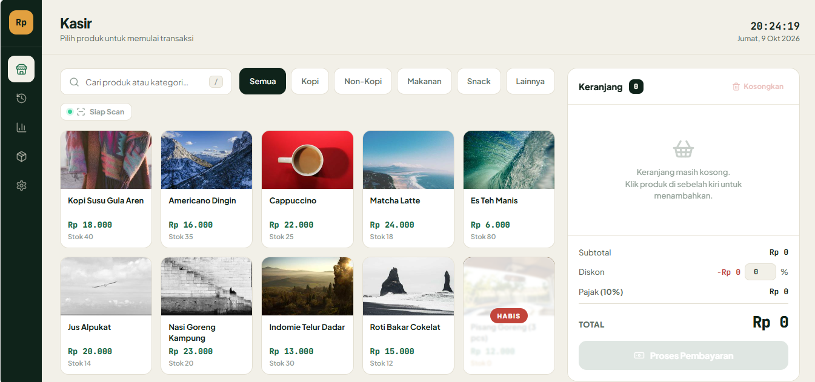The width and height of the screenshot is (815, 382).
Task: Click the Stok 80 label
Action: coord(484,237)
